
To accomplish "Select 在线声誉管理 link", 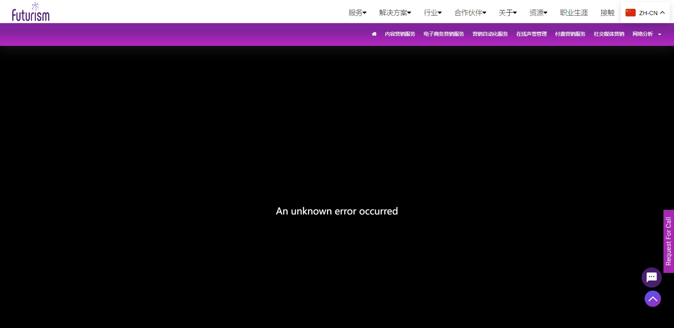I will point(531,34).
